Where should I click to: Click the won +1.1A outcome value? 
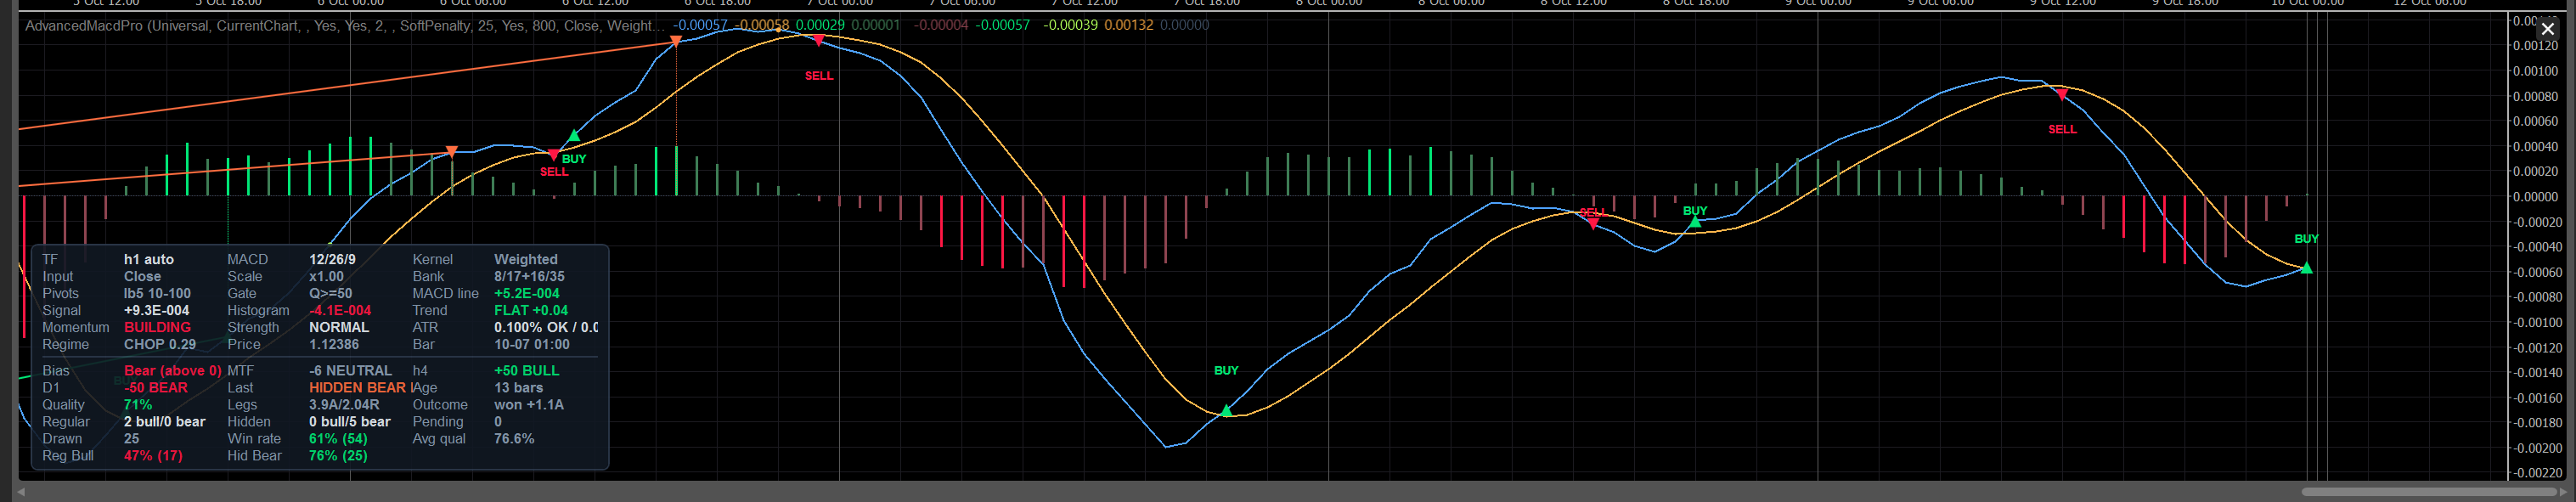coord(529,405)
